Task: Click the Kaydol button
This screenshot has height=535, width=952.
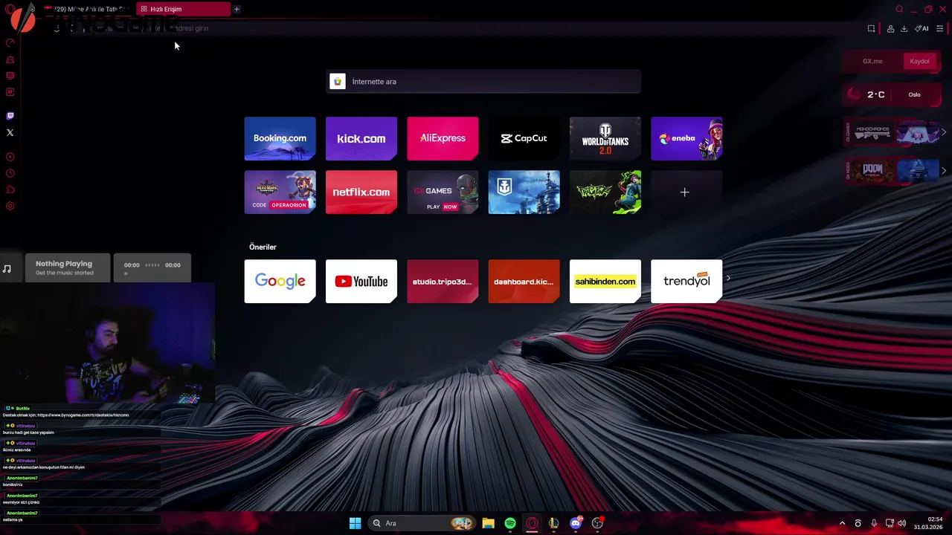Action: click(x=919, y=61)
